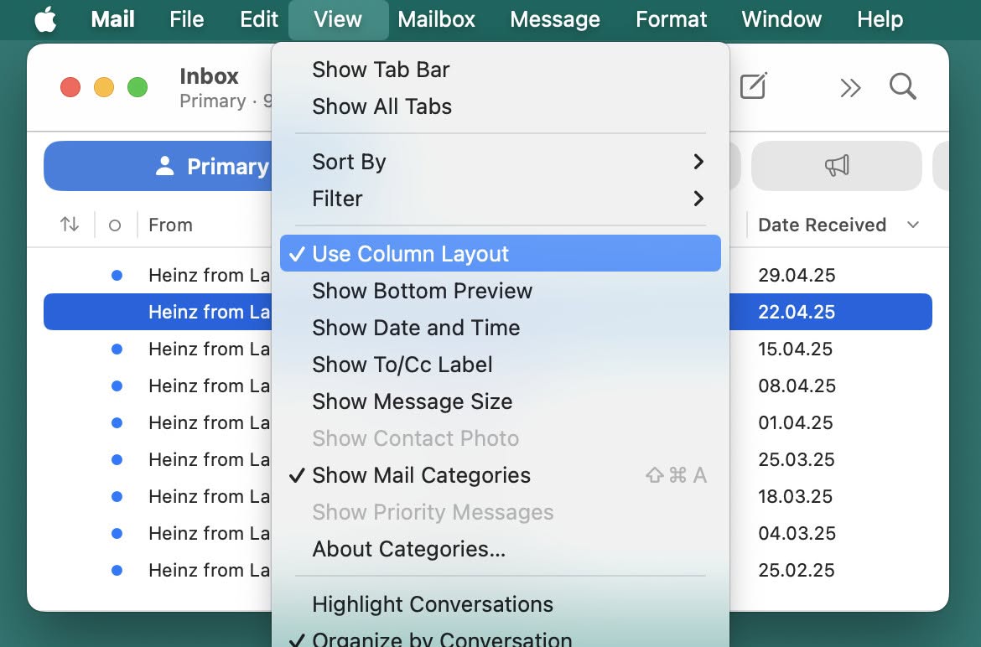Screen dimensions: 981x647
Task: Choose Show Tab Bar
Action: click(501, 70)
